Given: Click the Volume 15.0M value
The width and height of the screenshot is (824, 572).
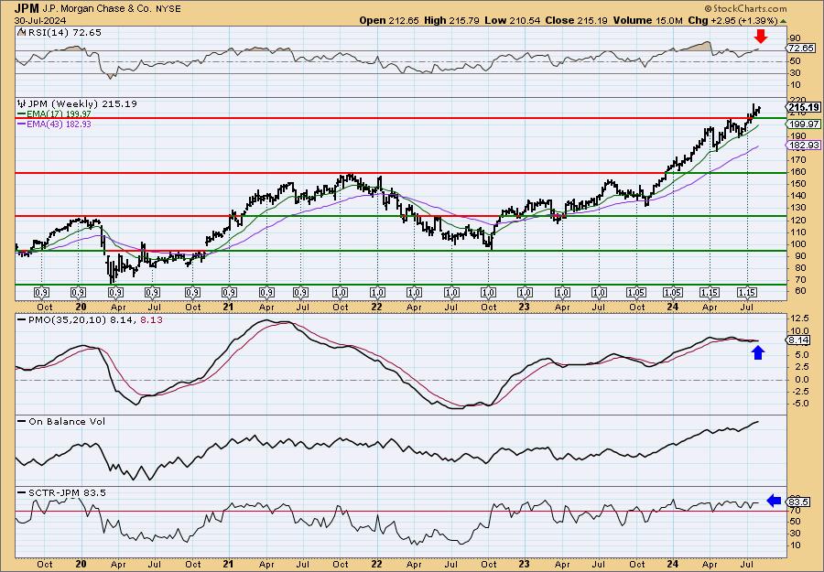Looking at the screenshot, I should (647, 20).
